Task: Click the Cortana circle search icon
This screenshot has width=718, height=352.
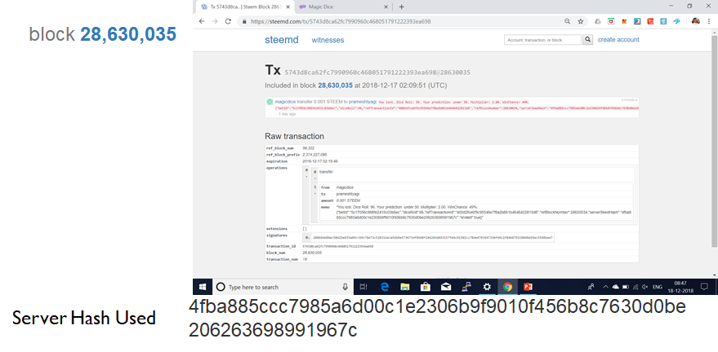Action: 221,287
